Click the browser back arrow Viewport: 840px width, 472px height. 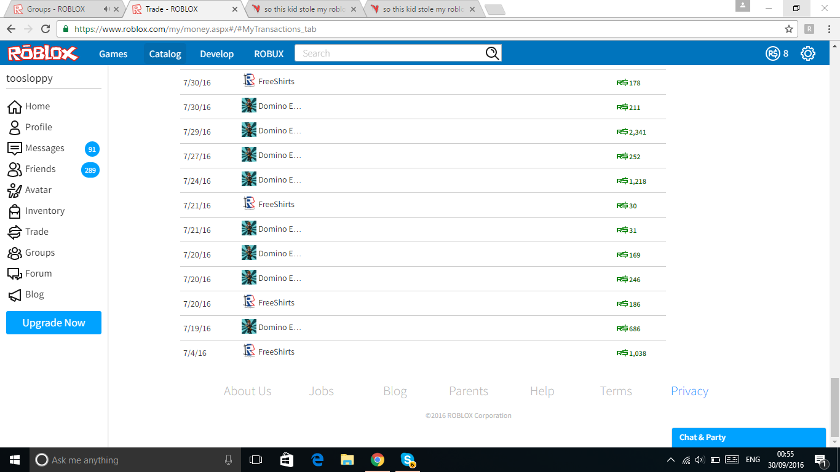click(11, 29)
